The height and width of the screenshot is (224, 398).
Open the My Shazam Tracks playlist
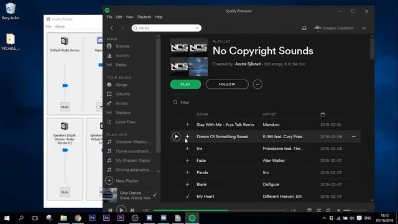tap(132, 161)
